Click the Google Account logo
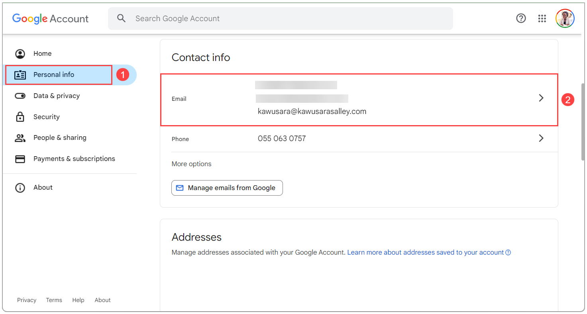This screenshot has height=314, width=587. pyautogui.click(x=51, y=19)
